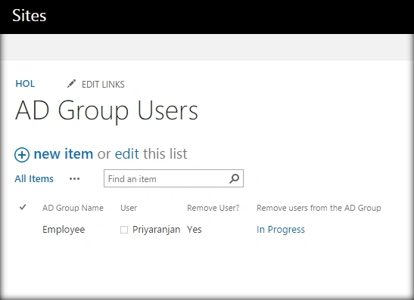Tick the presence checkbox next to Priyaranjan
This screenshot has height=300, width=414.
point(124,230)
